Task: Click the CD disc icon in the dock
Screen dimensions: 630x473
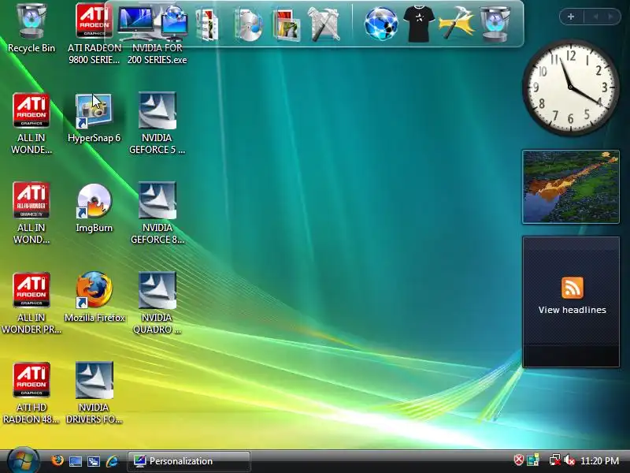Action: [248, 25]
